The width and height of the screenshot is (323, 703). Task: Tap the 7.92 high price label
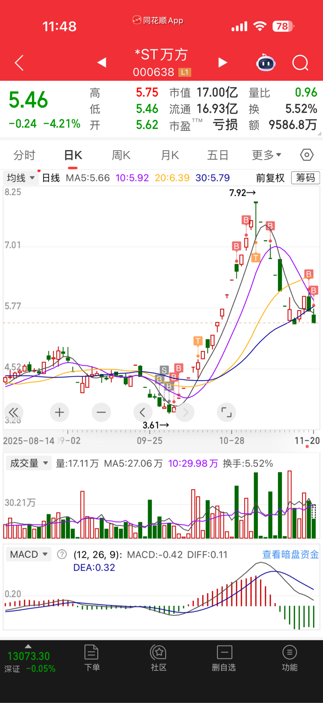tap(242, 193)
